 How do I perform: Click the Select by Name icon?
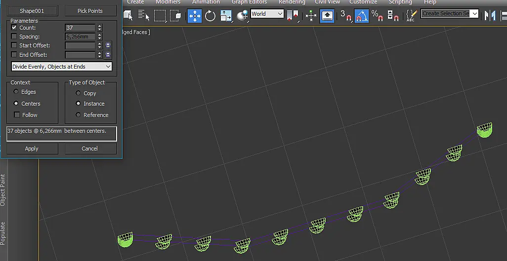point(143,15)
